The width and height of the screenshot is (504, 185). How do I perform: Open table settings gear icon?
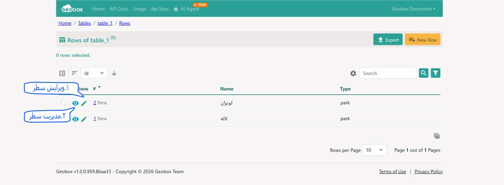pyautogui.click(x=353, y=73)
